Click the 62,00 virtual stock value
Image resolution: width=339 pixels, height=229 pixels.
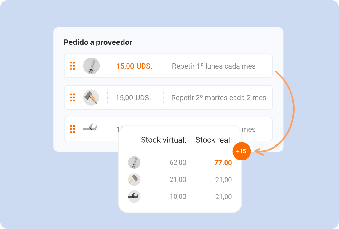point(178,163)
